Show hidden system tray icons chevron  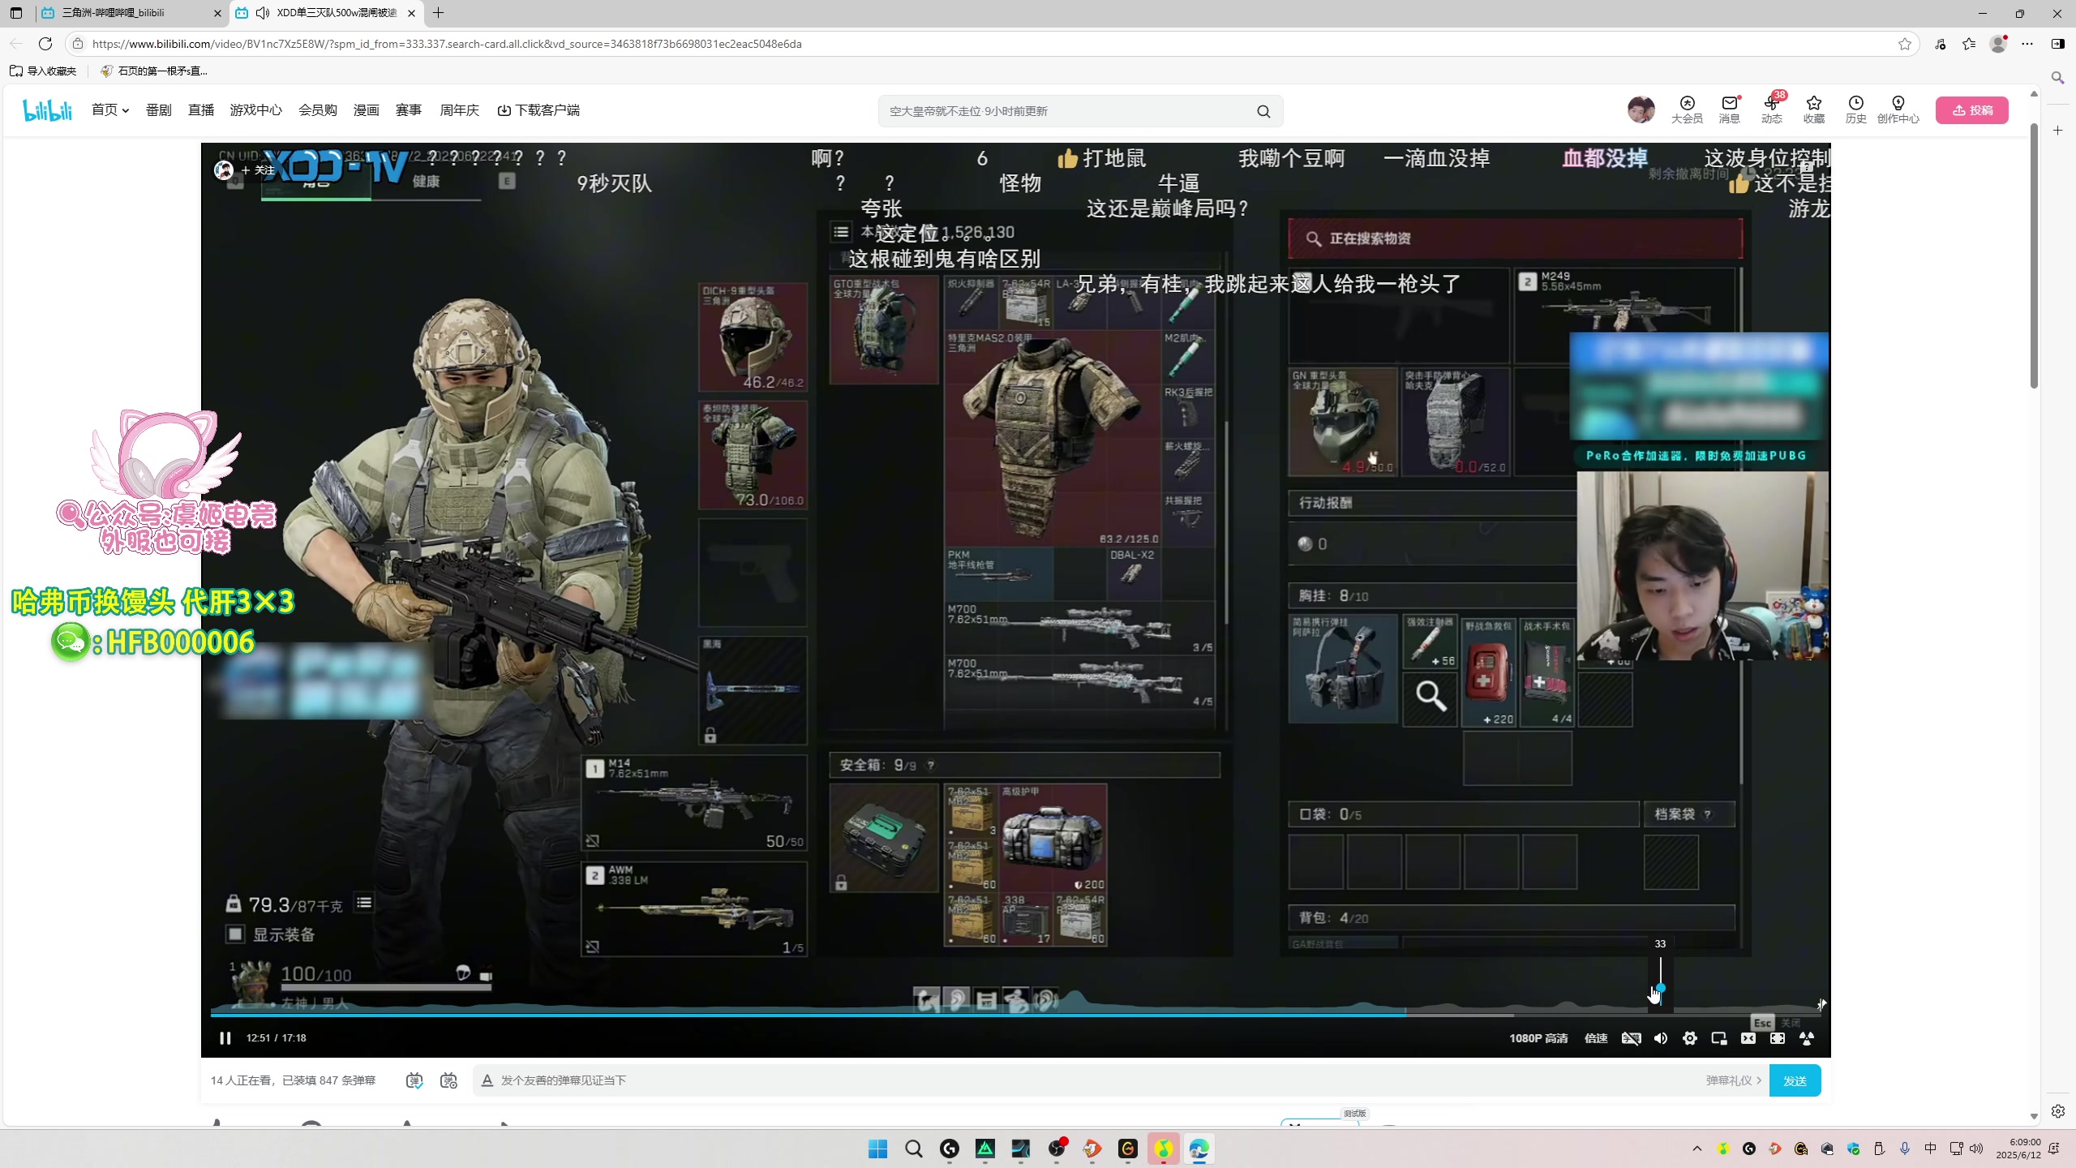coord(1697,1149)
